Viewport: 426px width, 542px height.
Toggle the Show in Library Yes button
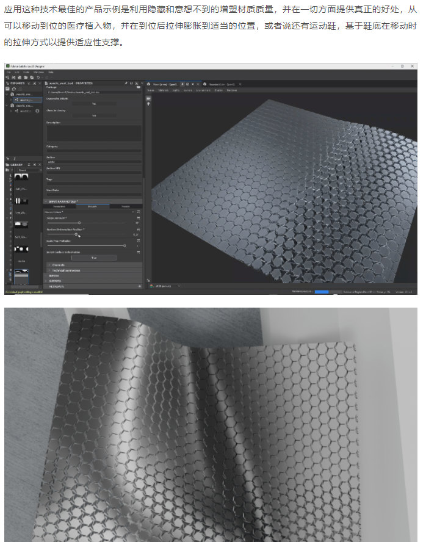coord(94,115)
